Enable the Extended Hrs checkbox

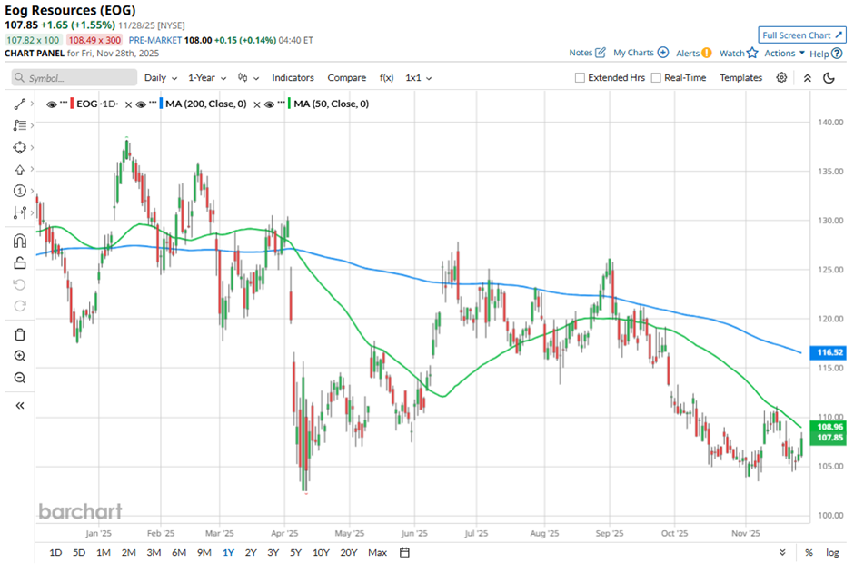[580, 78]
